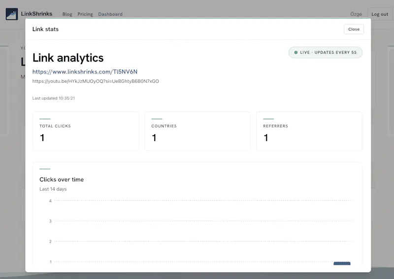Click the LinkShrinks logo icon
Screen dimensions: 394x279
[x=12, y=14]
